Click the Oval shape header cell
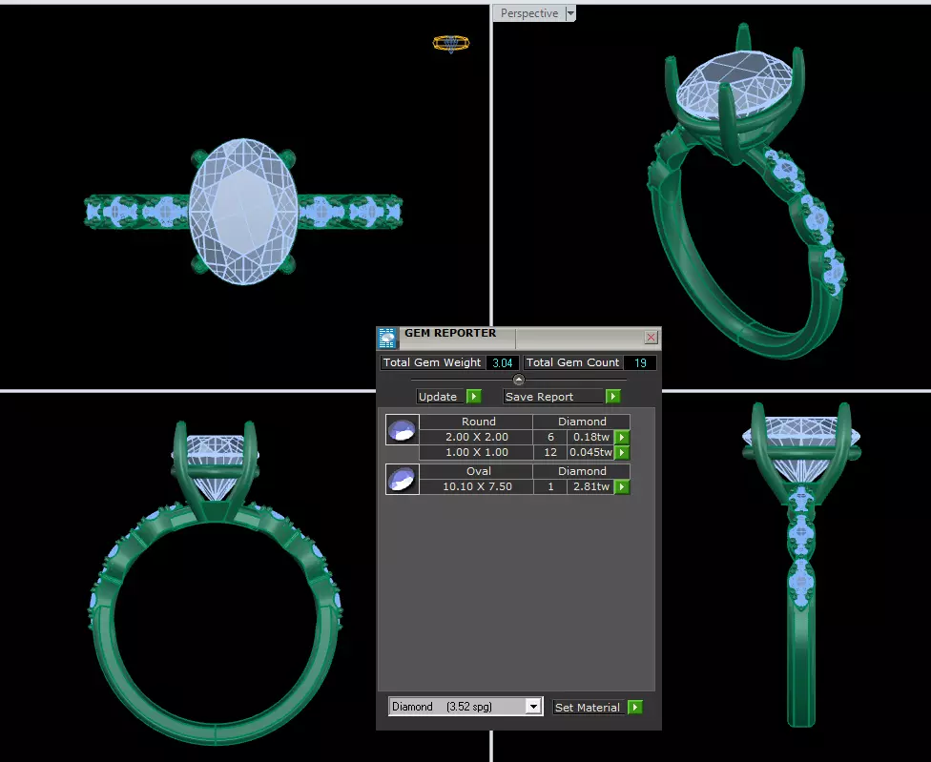This screenshot has width=931, height=762. point(478,471)
